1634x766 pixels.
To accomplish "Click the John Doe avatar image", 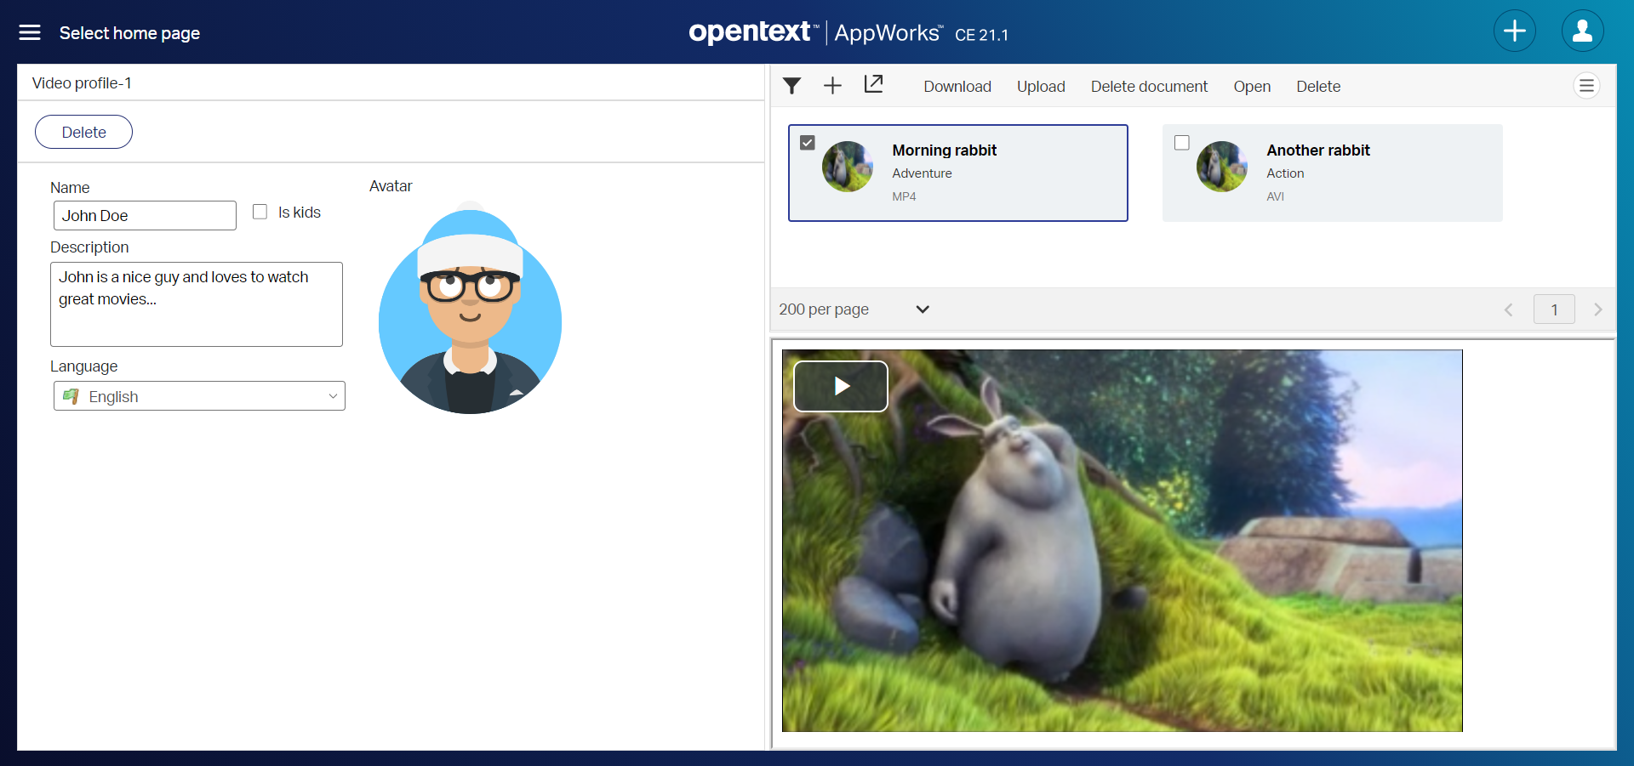I will point(470,311).
